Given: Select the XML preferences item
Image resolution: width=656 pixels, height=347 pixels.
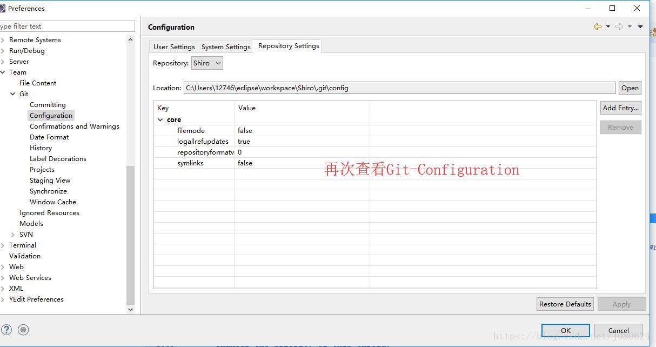Looking at the screenshot, I should coord(16,288).
